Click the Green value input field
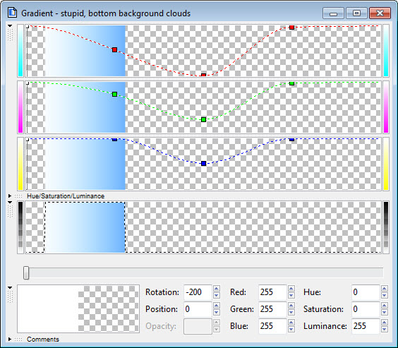The height and width of the screenshot is (348, 398). click(x=272, y=309)
